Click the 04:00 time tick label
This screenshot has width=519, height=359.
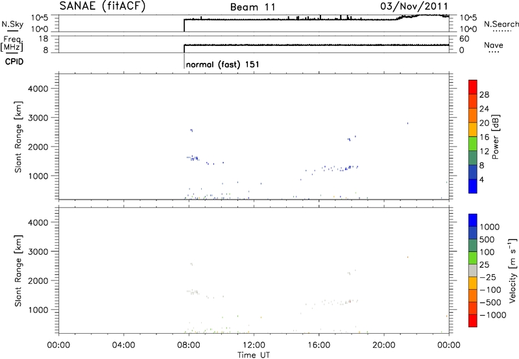click(x=123, y=345)
